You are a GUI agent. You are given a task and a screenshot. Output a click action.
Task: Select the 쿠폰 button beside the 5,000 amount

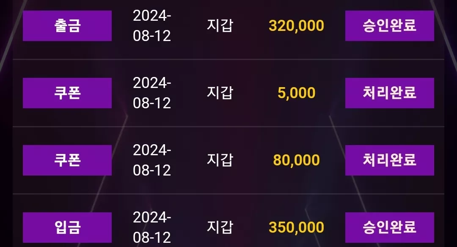pyautogui.click(x=67, y=93)
